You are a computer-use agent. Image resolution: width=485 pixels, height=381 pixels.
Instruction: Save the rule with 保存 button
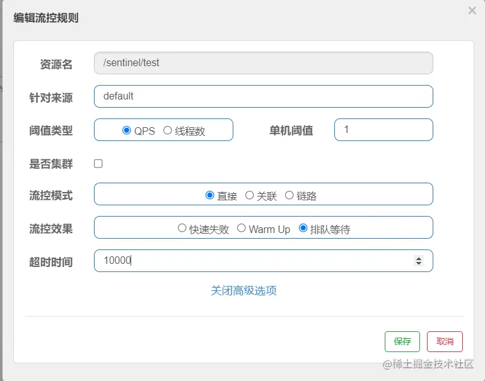pos(402,341)
